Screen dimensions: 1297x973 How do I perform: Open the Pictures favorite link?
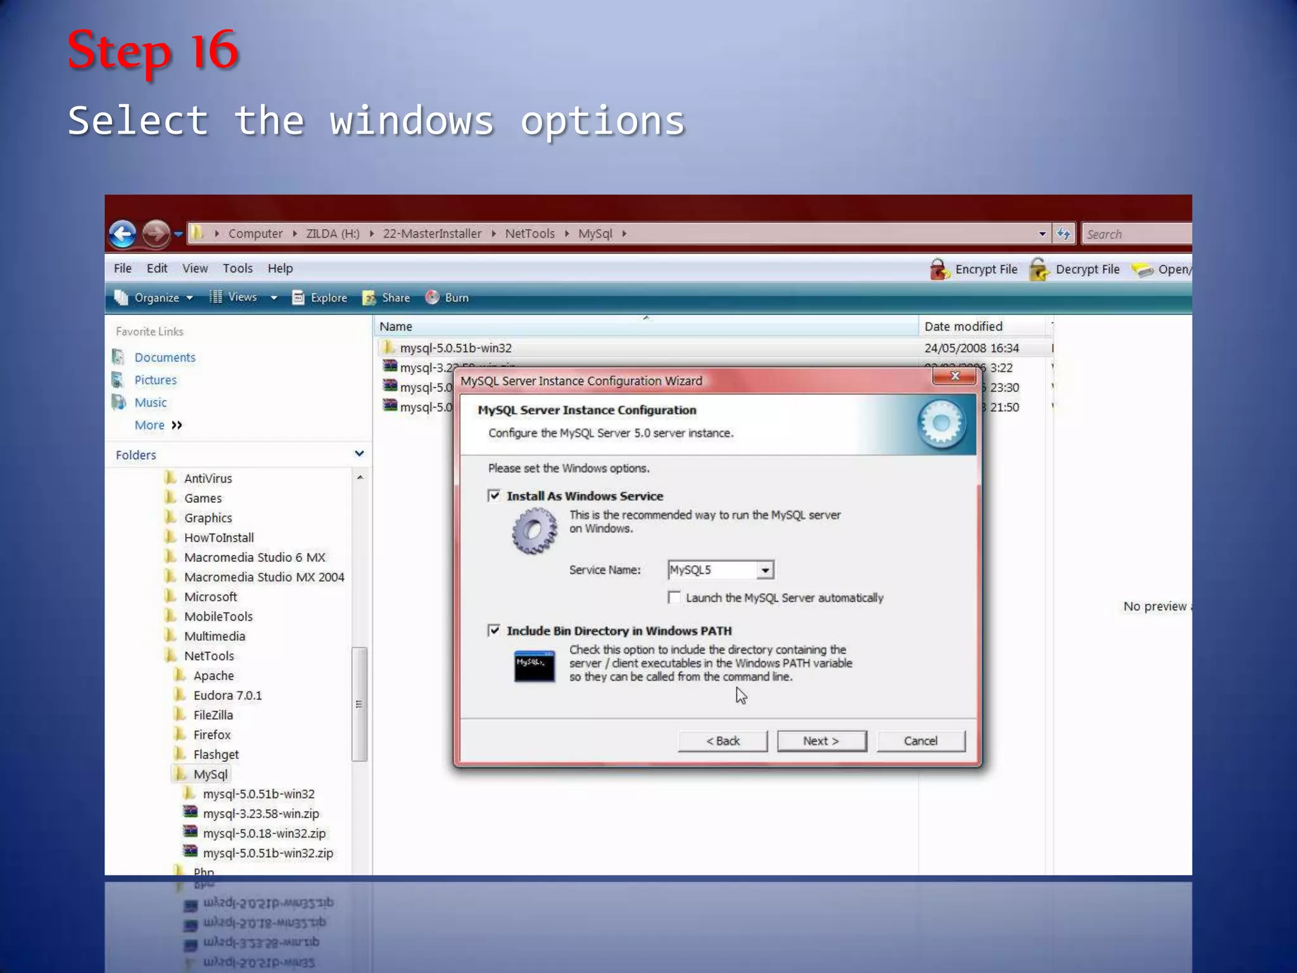tap(155, 380)
